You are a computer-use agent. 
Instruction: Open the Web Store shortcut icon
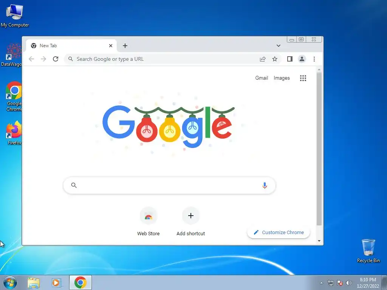tap(148, 216)
